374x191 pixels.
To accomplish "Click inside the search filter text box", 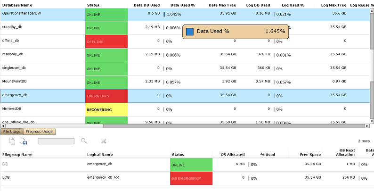I will tap(56, 141).
